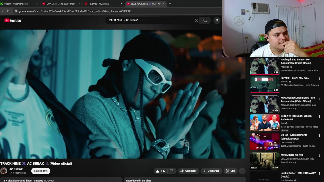Mute the TRACK NINE tab audio icon
The image size is (324, 182).
[159, 4]
